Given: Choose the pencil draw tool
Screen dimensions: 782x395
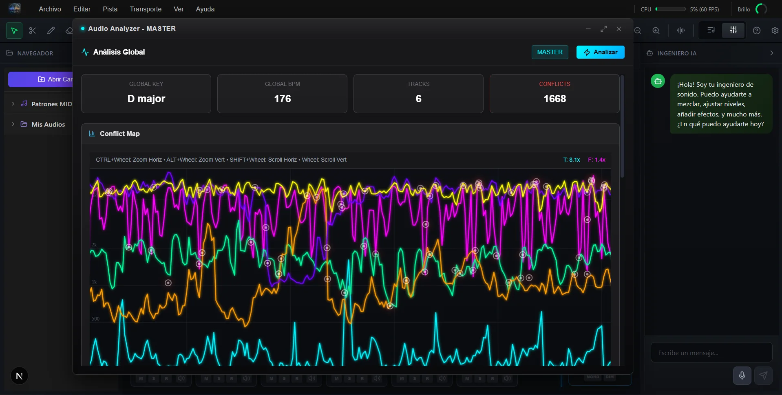Looking at the screenshot, I should (51, 31).
